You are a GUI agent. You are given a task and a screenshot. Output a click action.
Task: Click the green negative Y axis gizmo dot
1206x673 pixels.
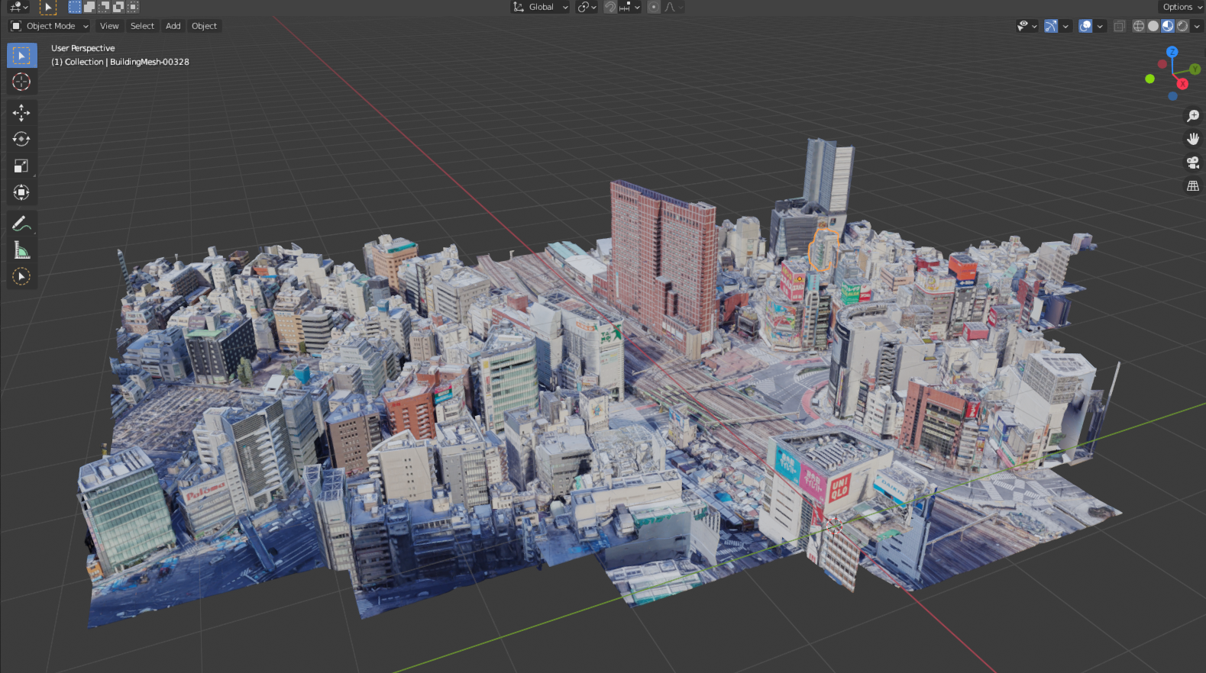point(1150,79)
